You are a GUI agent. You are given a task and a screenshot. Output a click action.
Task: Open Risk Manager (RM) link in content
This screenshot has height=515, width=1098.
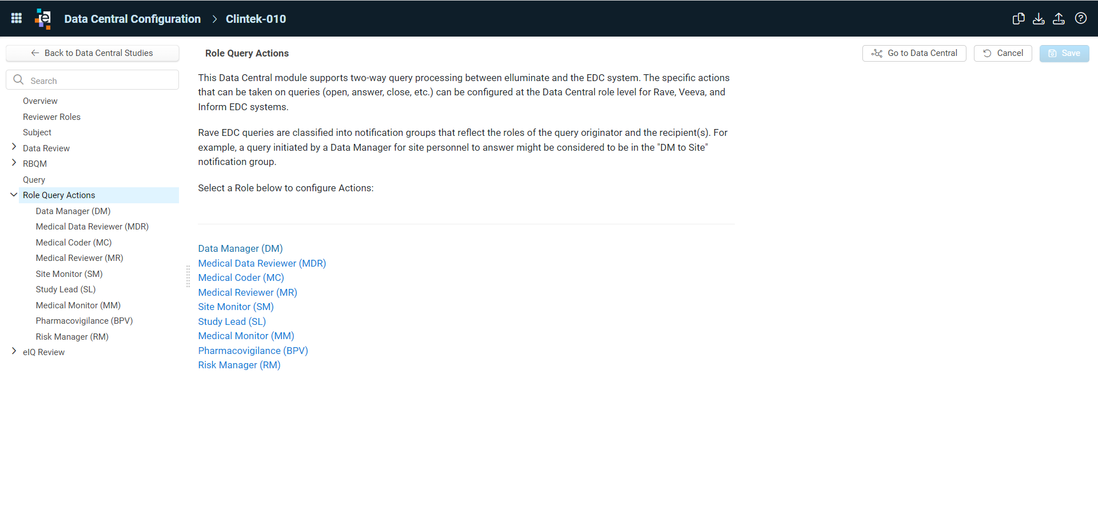(239, 365)
